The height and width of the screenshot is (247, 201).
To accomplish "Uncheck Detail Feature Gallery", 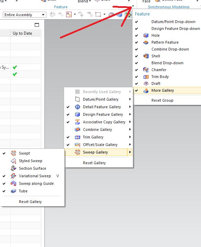I will pyautogui.click(x=68, y=107).
